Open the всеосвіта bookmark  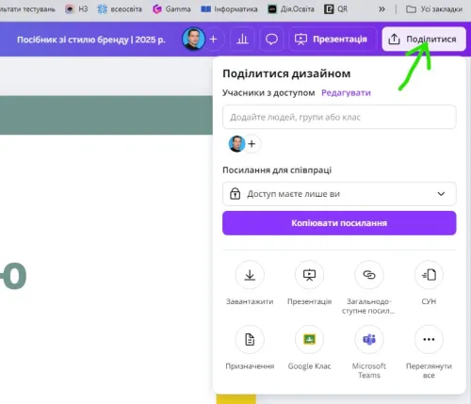click(120, 9)
